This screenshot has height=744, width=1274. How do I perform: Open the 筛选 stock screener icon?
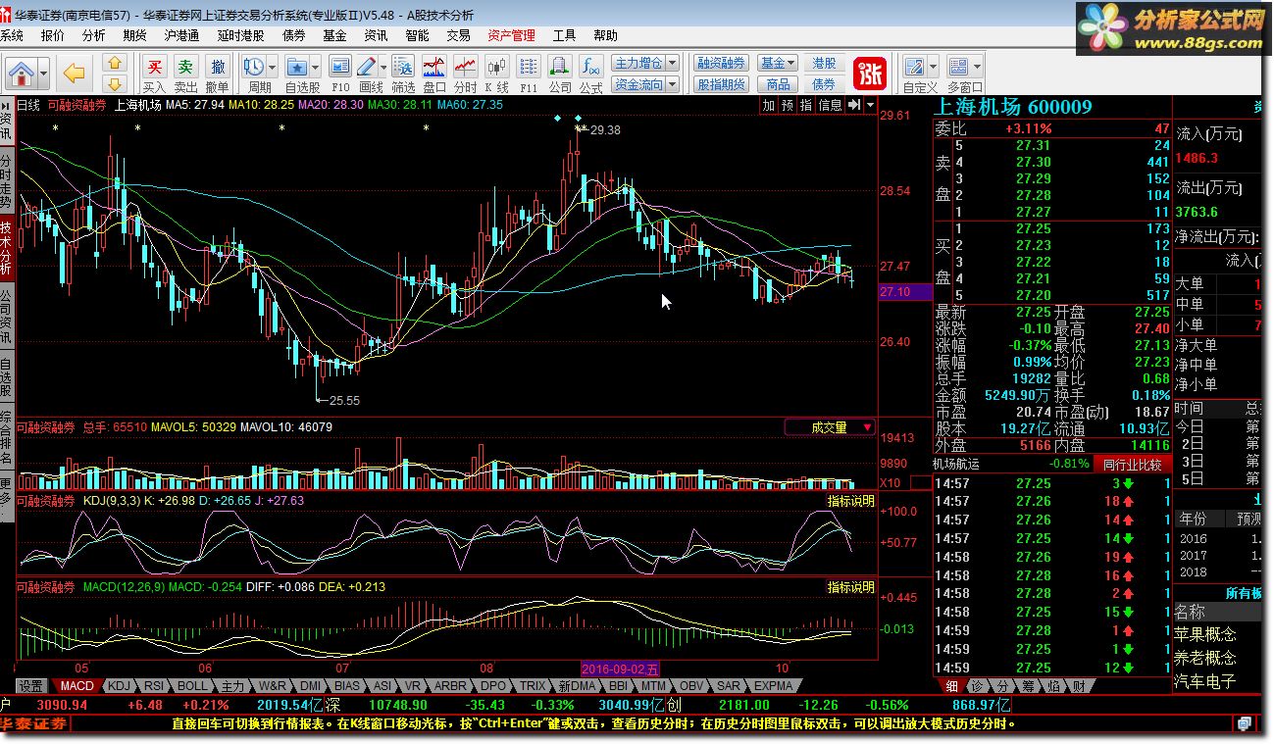tap(403, 67)
